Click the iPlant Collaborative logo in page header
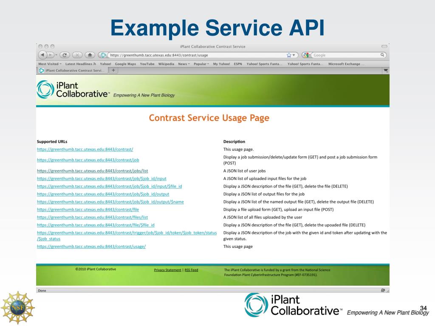Screen dimensions: 435x326 click(x=73, y=90)
